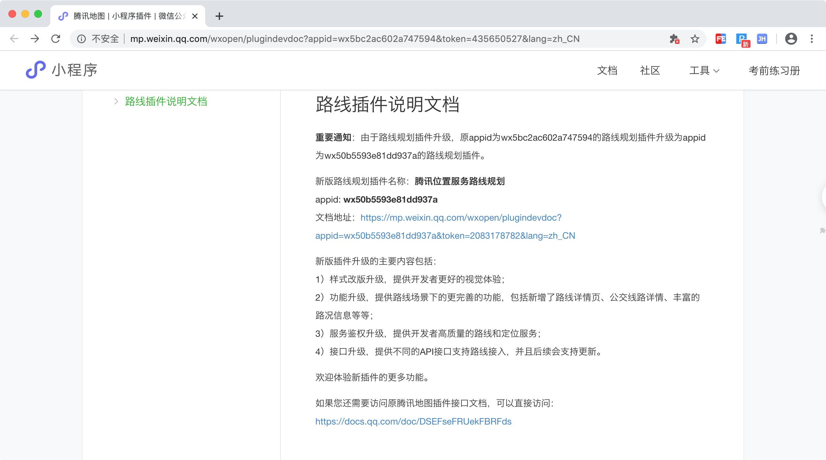Click the blue JH extension icon
Viewport: 826px width, 460px height.
(x=762, y=39)
